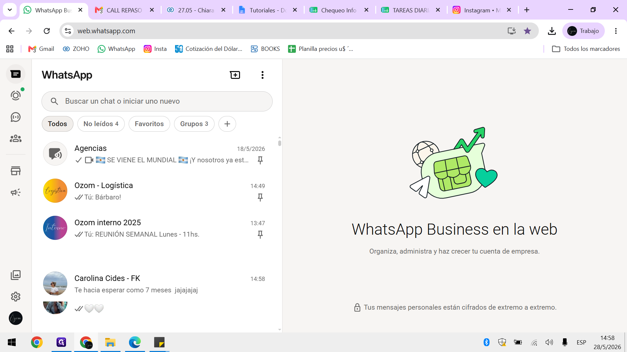Select the Todos filter
Image resolution: width=627 pixels, height=352 pixels.
(x=57, y=124)
